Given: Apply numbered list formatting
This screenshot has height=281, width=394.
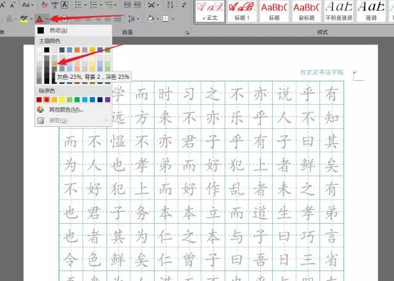Looking at the screenshot, I should coord(94,4).
